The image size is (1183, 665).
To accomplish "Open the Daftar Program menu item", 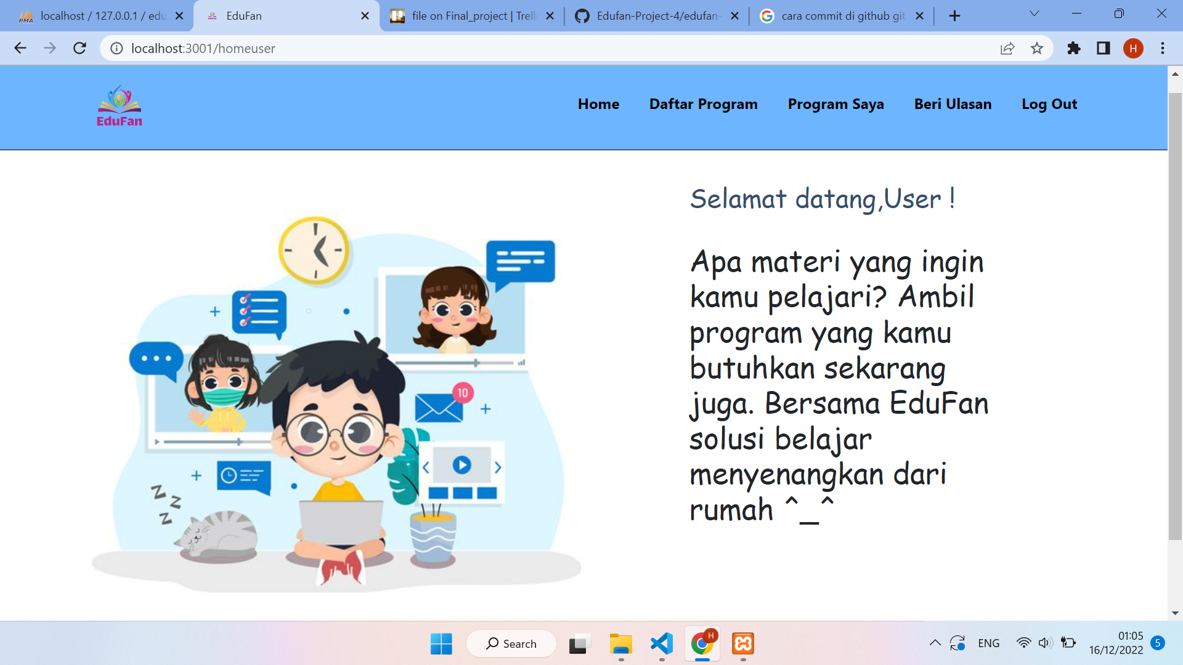I will (704, 104).
